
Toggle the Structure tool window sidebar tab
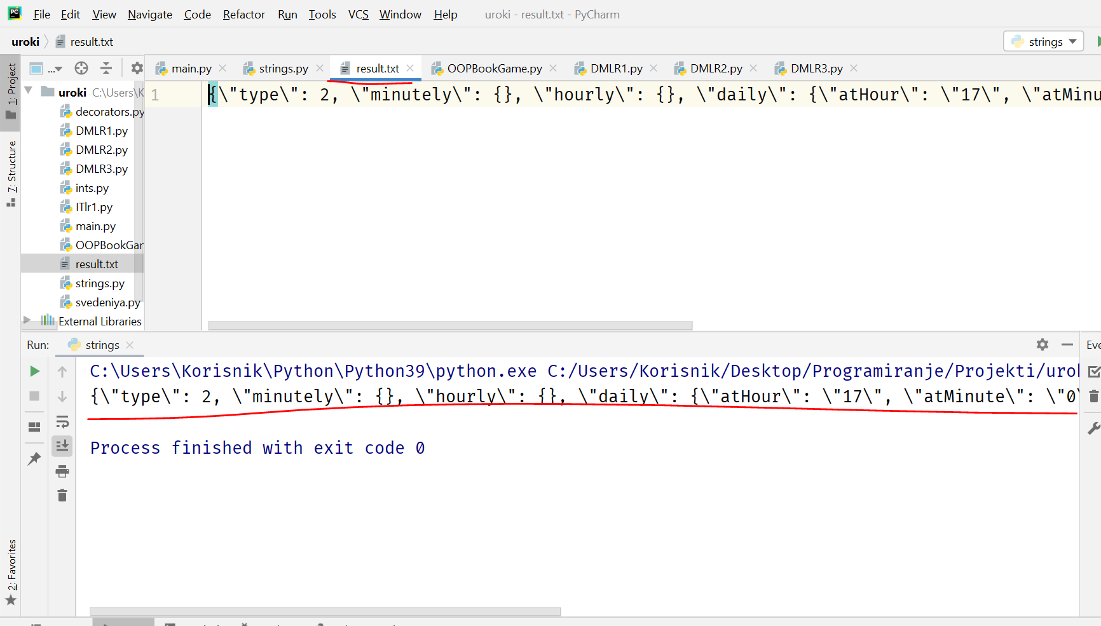point(11,174)
